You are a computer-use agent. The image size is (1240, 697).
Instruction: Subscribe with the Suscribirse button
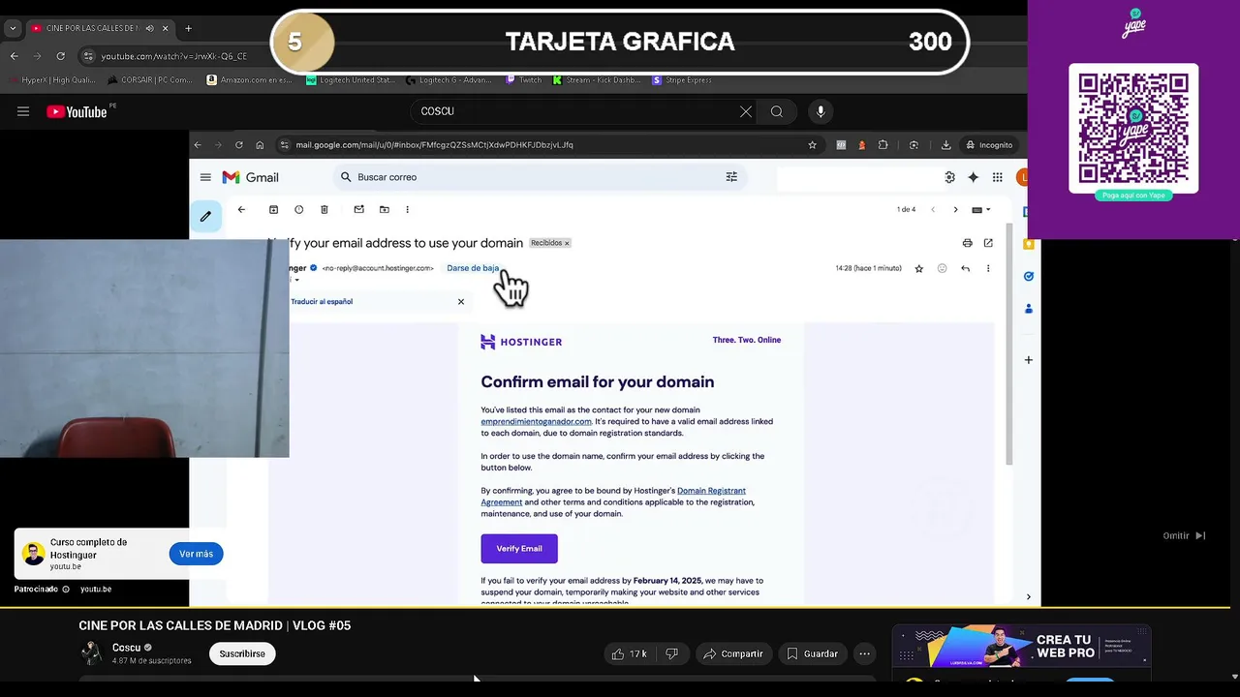click(242, 653)
